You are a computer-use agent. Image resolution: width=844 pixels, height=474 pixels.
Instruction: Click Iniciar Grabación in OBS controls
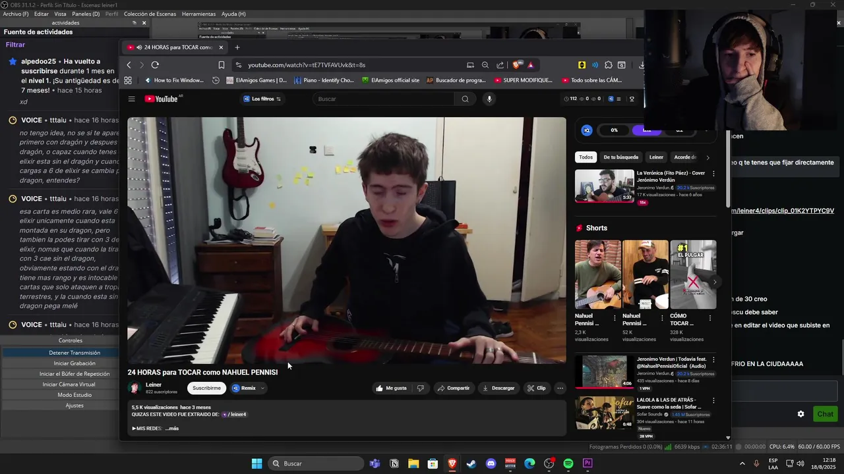click(x=75, y=363)
